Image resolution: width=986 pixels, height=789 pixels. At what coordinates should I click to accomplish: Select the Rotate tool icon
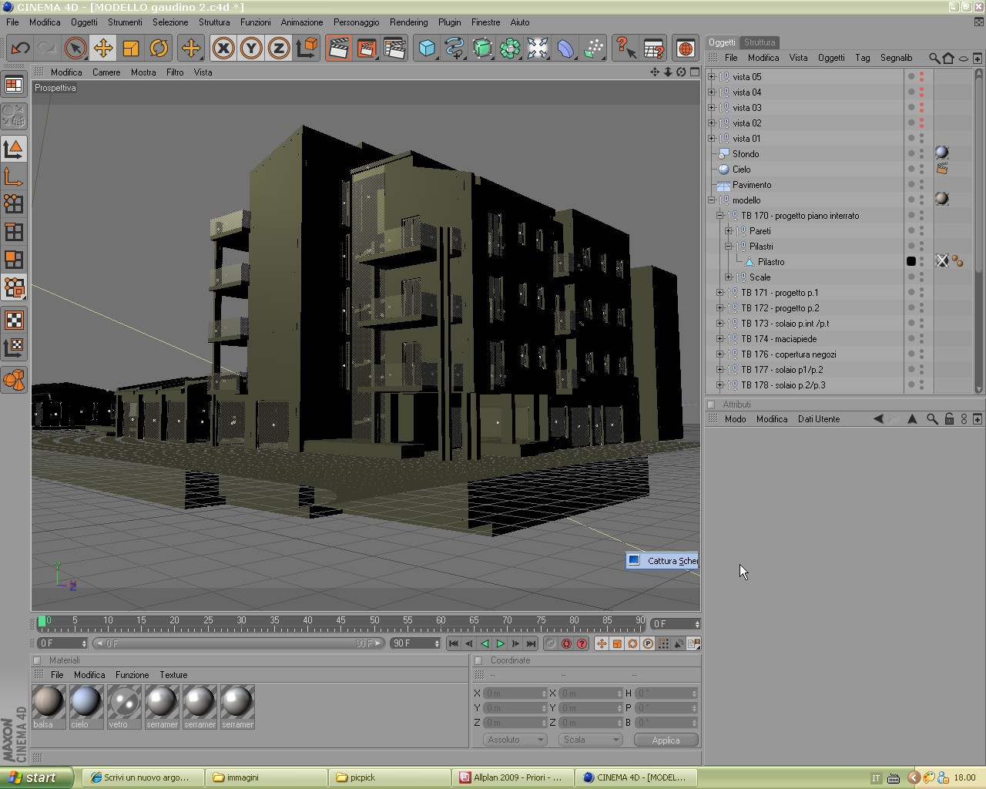coord(159,49)
